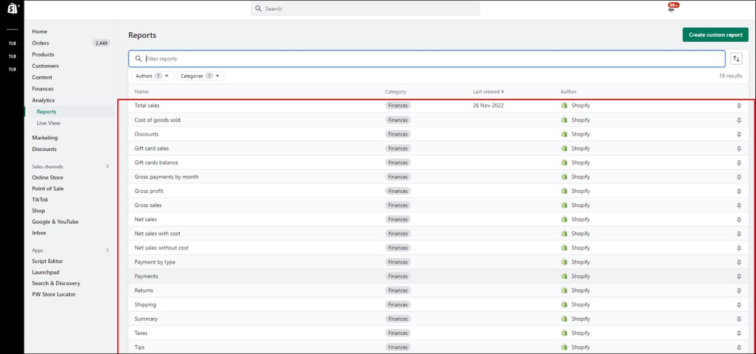The image size is (756, 354).
Task: Open the Net sales report
Action: click(146, 219)
